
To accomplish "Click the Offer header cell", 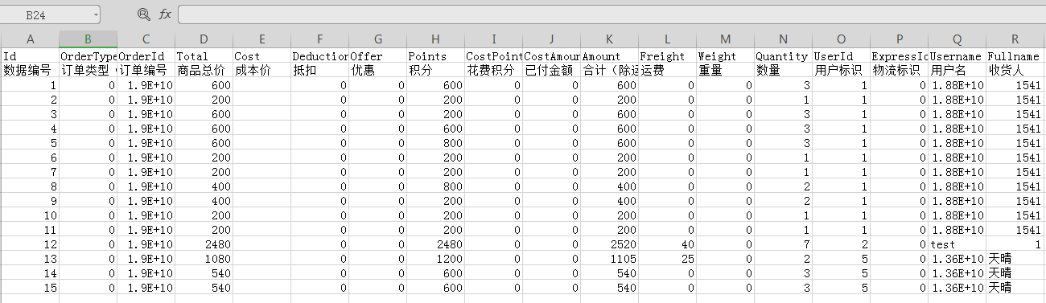I will (377, 56).
